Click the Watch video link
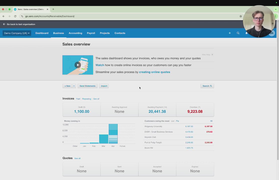 click(100, 65)
